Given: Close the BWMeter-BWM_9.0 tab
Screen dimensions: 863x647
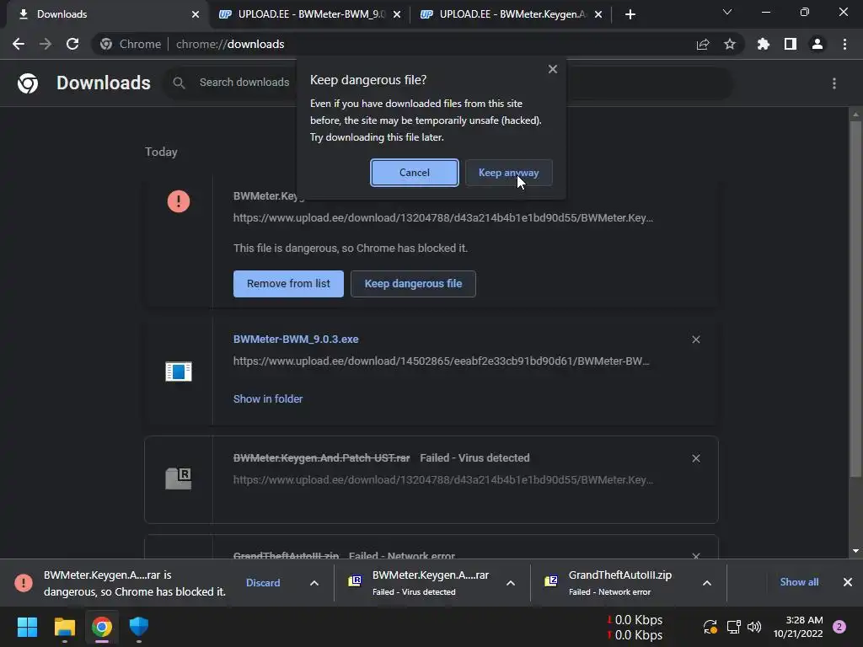Looking at the screenshot, I should click(397, 14).
